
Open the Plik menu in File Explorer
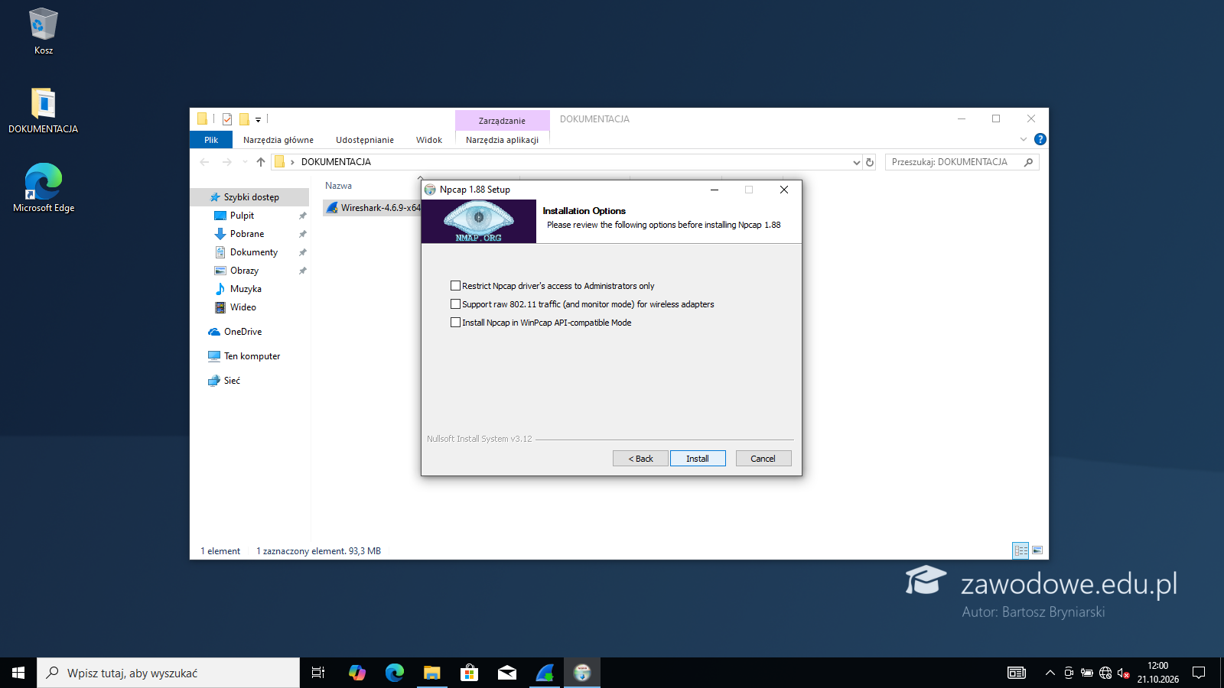[211, 140]
